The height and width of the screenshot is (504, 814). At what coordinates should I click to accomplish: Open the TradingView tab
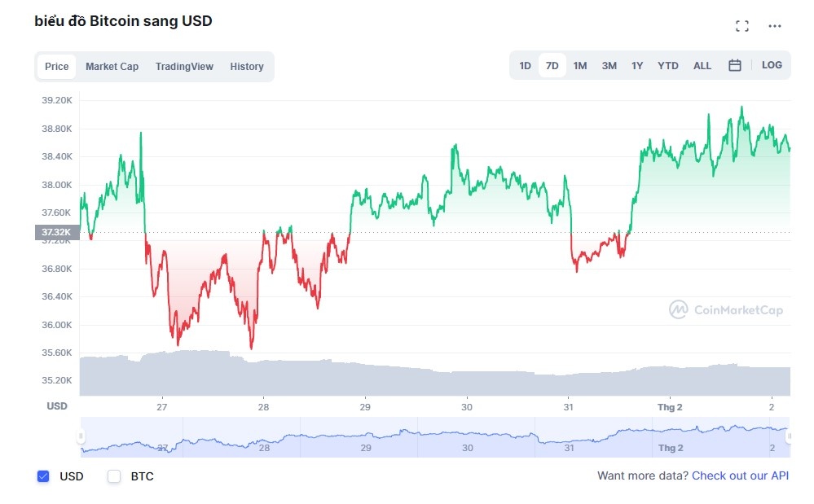(184, 66)
